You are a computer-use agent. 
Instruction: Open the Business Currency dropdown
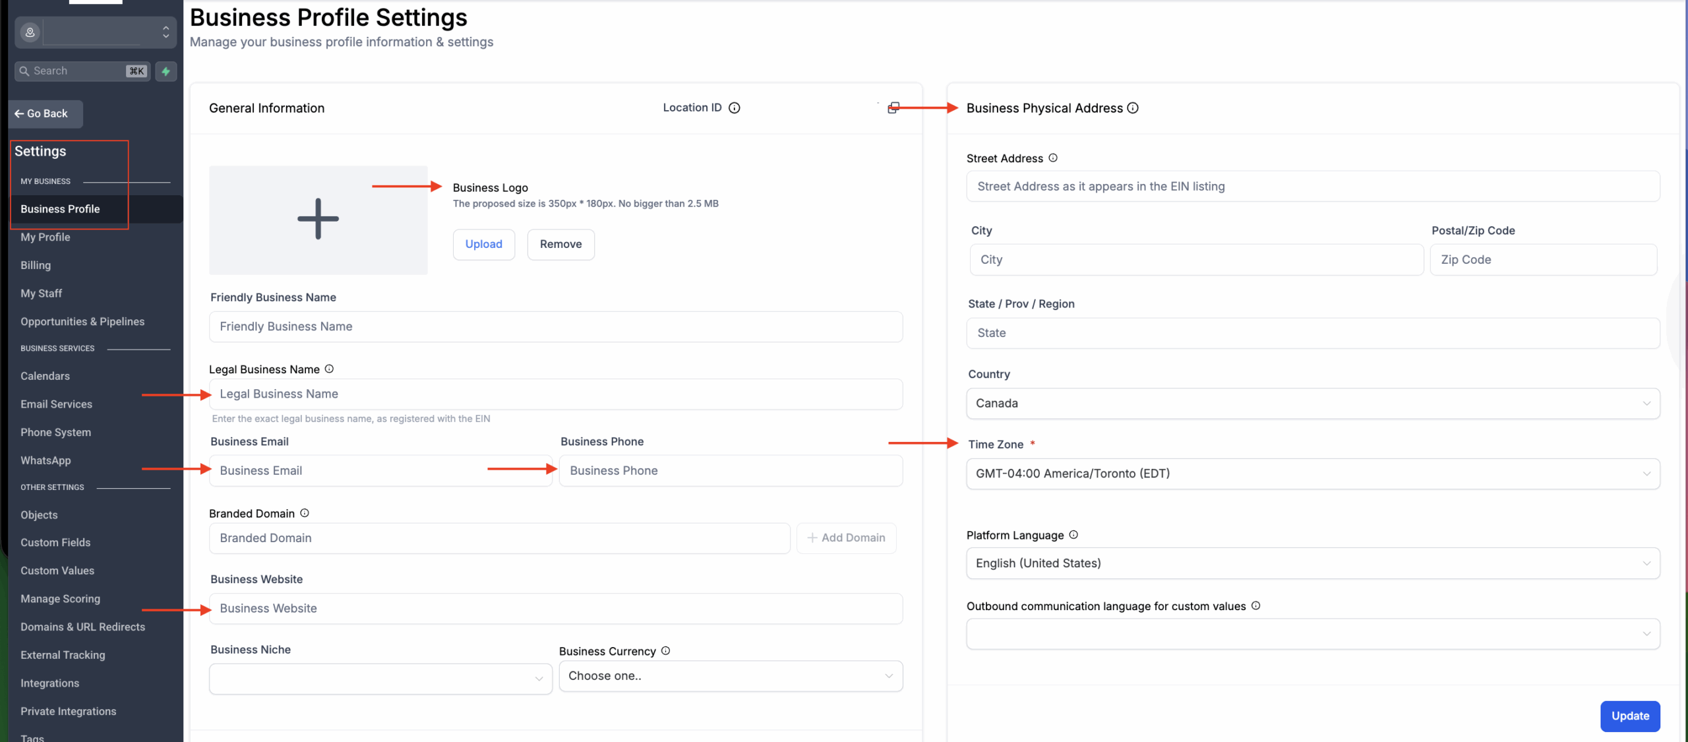pyautogui.click(x=731, y=676)
